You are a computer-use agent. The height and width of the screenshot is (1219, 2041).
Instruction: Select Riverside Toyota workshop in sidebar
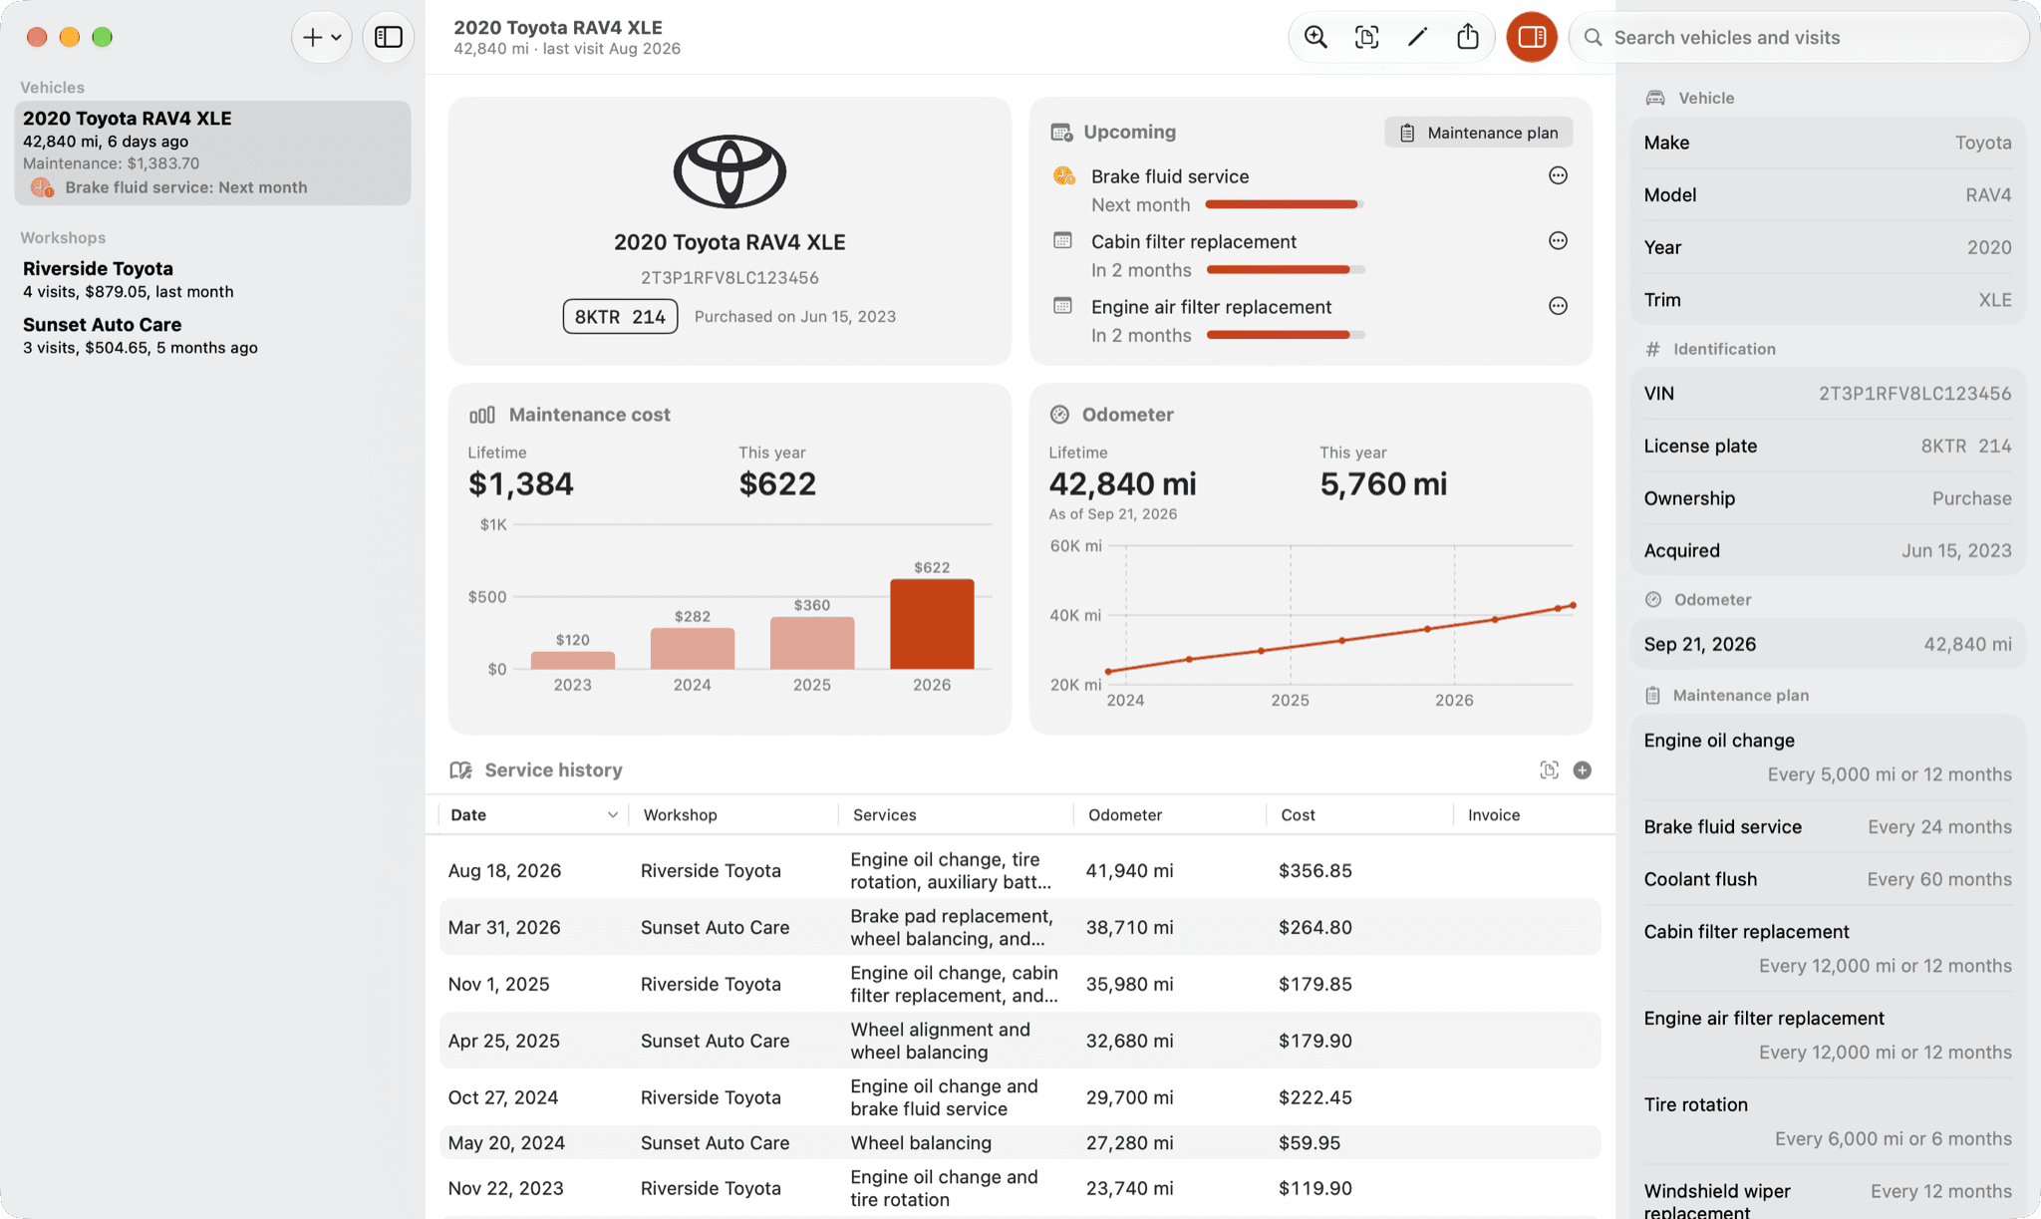[x=212, y=279]
